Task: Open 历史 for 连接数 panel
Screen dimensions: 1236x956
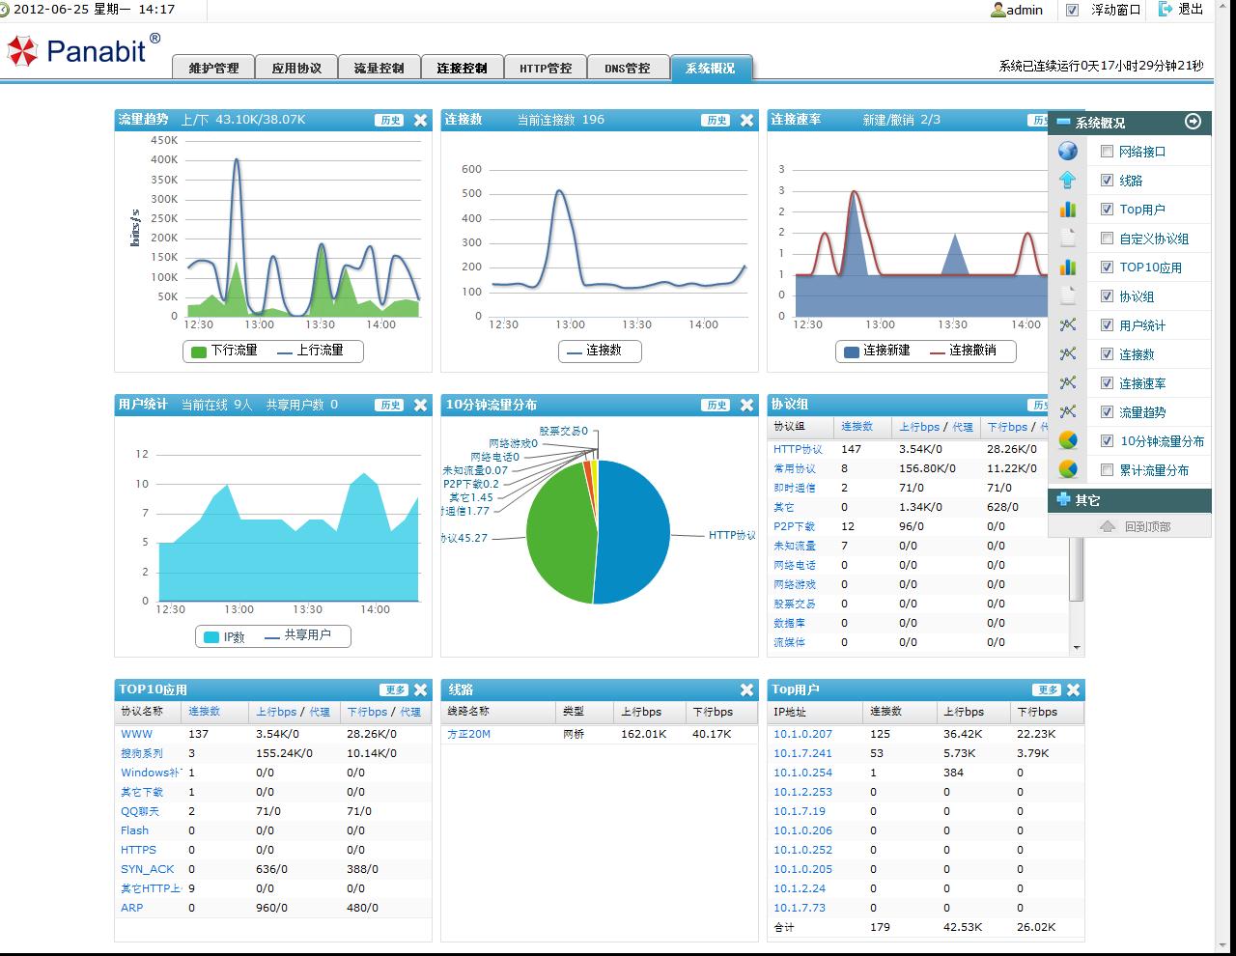Action: pyautogui.click(x=716, y=121)
